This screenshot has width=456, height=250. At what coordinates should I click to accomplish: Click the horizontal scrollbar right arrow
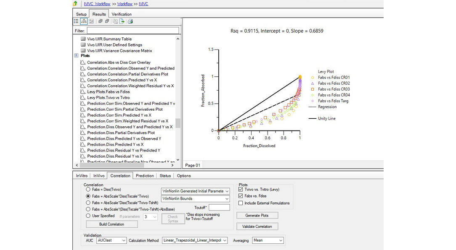coord(172,165)
